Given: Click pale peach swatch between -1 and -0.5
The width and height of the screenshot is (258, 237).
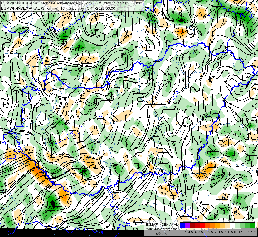Looking at the screenshot, I should [x=228, y=225].
